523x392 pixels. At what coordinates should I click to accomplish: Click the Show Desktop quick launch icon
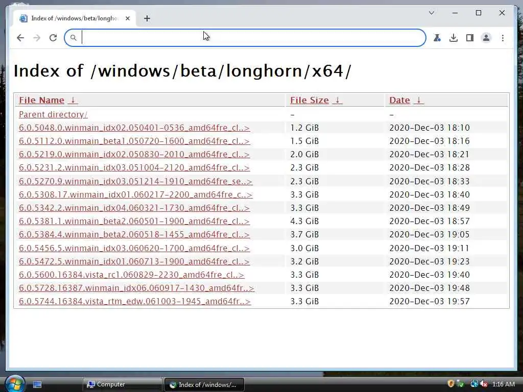[37, 385]
